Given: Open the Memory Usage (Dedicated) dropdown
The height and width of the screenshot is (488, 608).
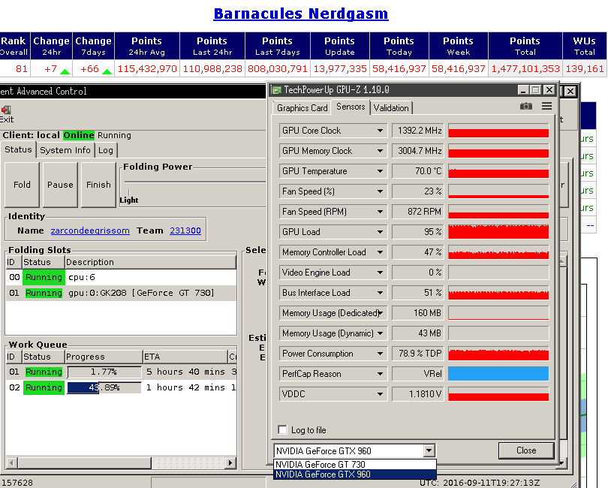Looking at the screenshot, I should pyautogui.click(x=380, y=312).
